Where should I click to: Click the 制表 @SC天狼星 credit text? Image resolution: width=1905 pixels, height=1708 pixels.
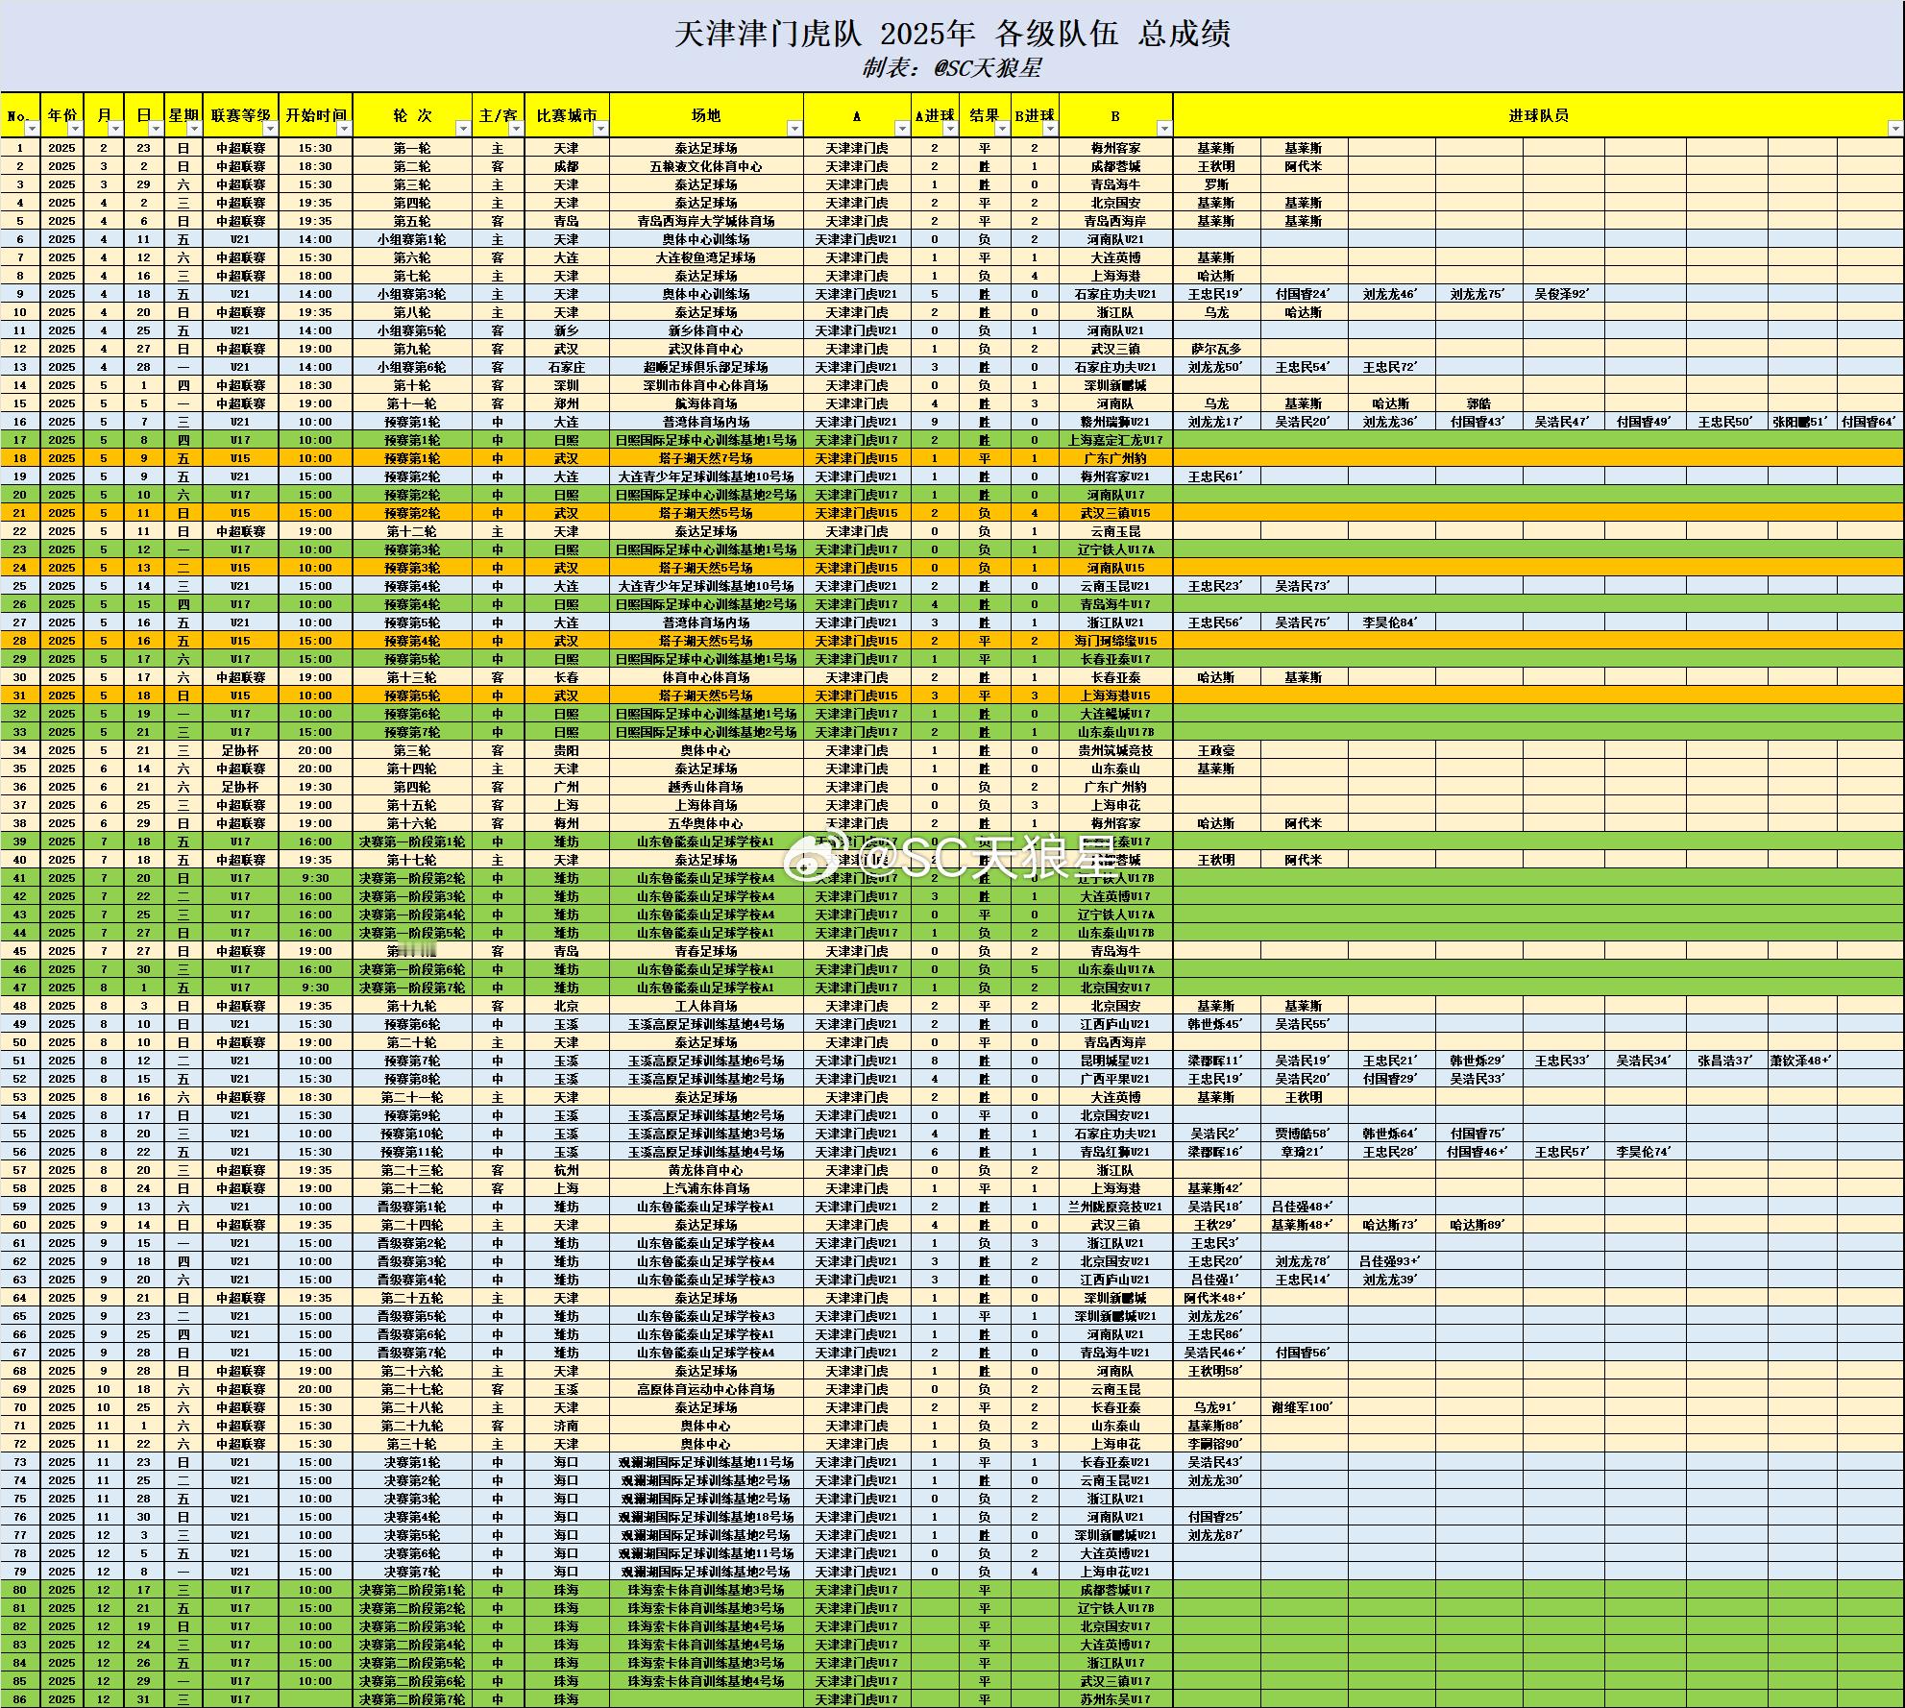[x=951, y=68]
